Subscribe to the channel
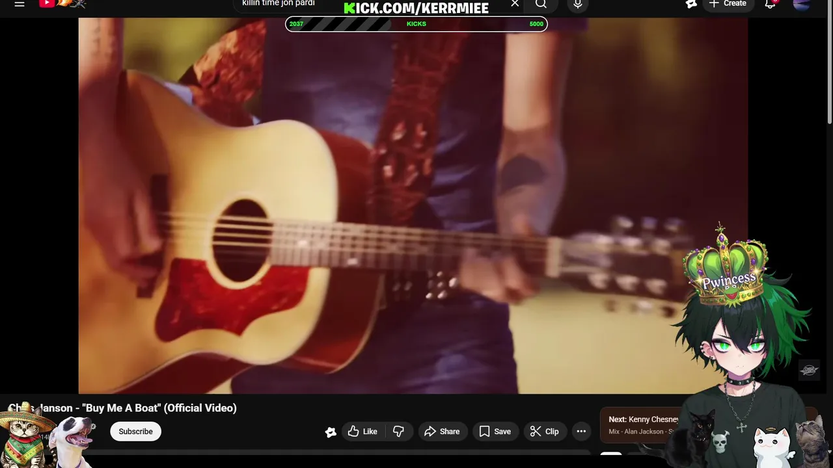Viewport: 833px width, 468px height. [x=135, y=432]
